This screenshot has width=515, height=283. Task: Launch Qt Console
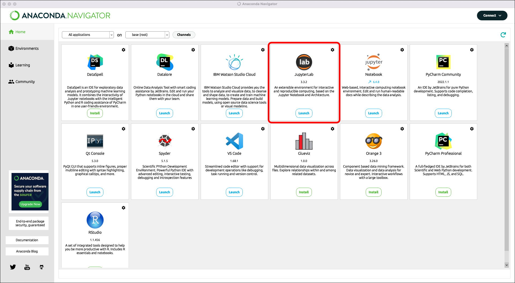[95, 192]
